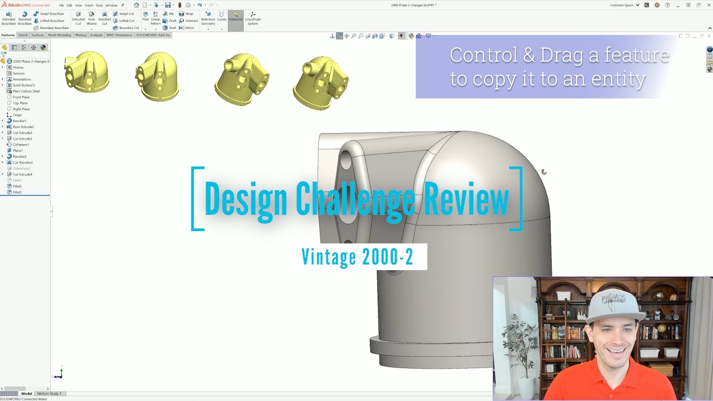
Task: Open the Hole Wizard tool
Action: (x=91, y=18)
